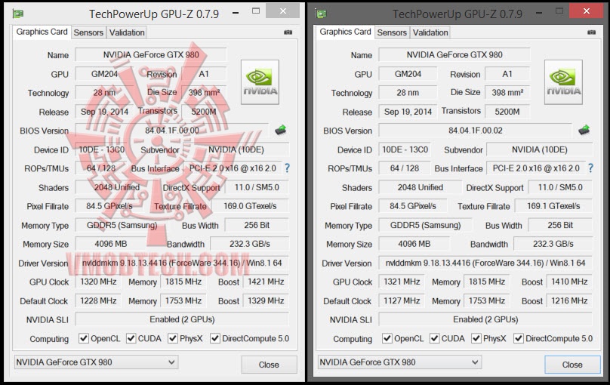Toggle PhysX checkbox in left window
610x385 pixels.
point(173,338)
